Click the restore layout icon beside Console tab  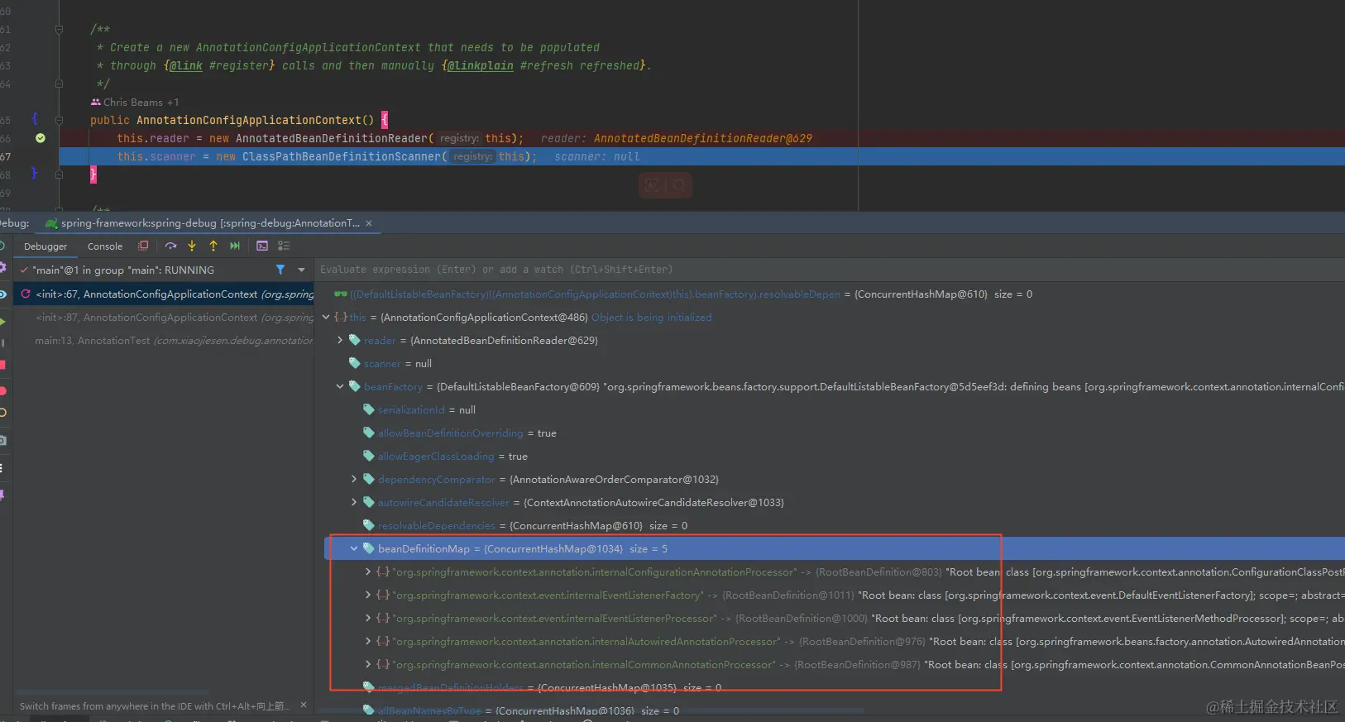coord(143,246)
